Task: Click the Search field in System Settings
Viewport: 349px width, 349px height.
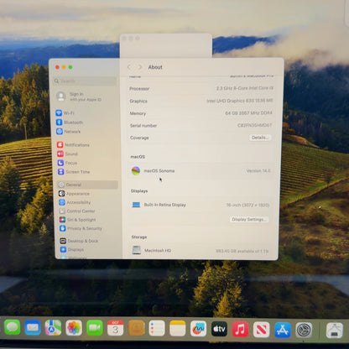Action: (x=85, y=81)
